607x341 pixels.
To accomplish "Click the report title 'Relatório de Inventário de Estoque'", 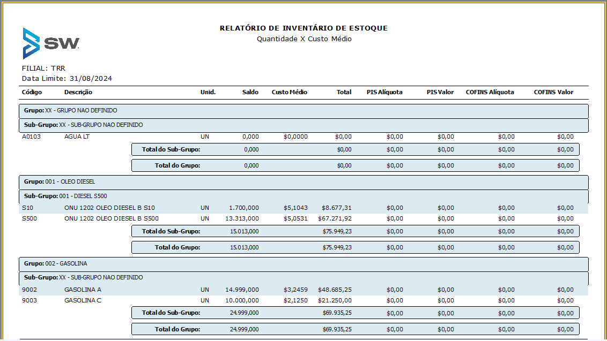I will 303,28.
